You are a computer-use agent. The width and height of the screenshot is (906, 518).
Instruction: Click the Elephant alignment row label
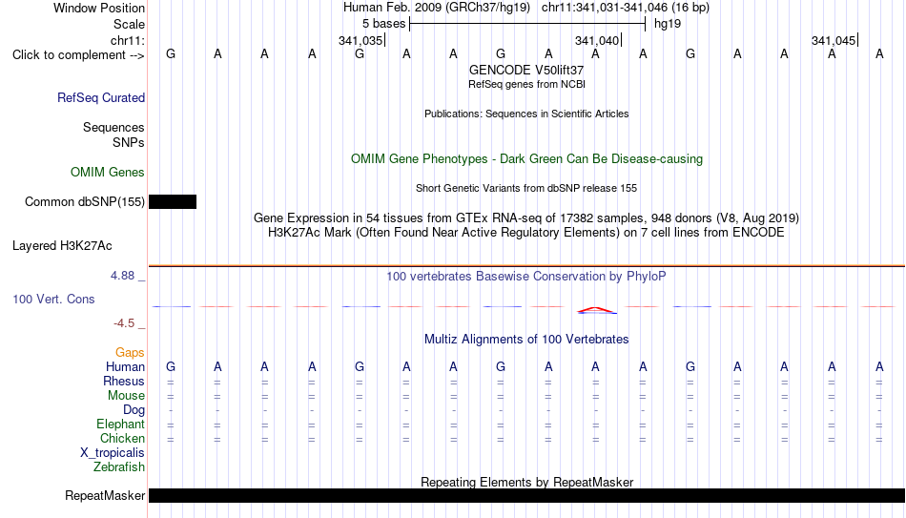point(121,425)
